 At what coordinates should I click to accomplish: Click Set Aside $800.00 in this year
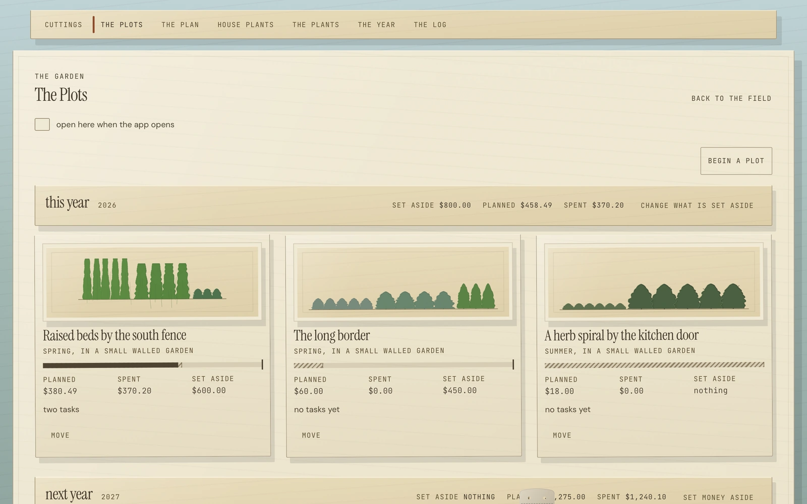431,205
